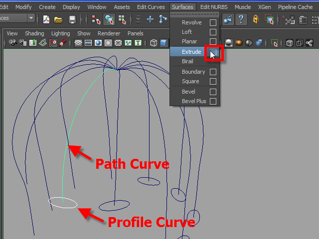Select the grease pencil tool icon

pos(63,43)
